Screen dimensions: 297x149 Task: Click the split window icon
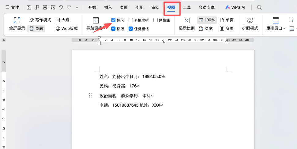[292, 28]
